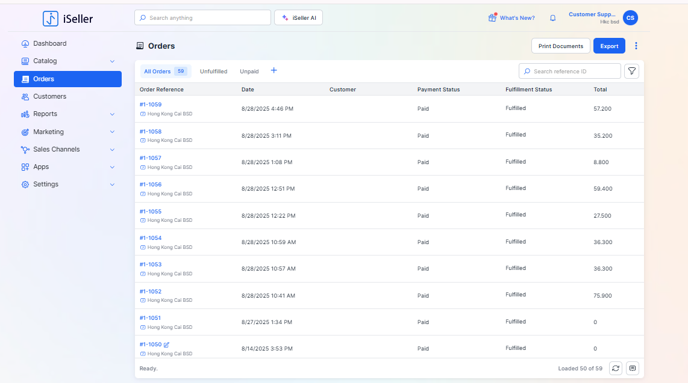Switch to the Unpaid tab
The image size is (688, 383).
(x=249, y=72)
